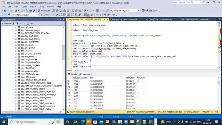
Task: Switch to the Messages tab
Action: (85, 74)
